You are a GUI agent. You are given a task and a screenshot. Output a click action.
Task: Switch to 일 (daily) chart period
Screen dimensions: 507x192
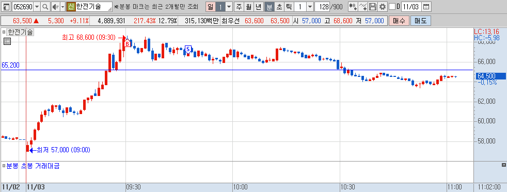(x=211, y=7)
